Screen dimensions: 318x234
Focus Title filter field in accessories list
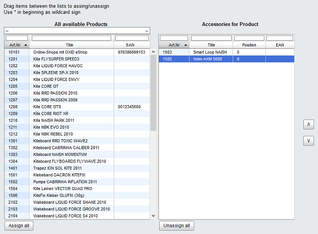pos(211,38)
